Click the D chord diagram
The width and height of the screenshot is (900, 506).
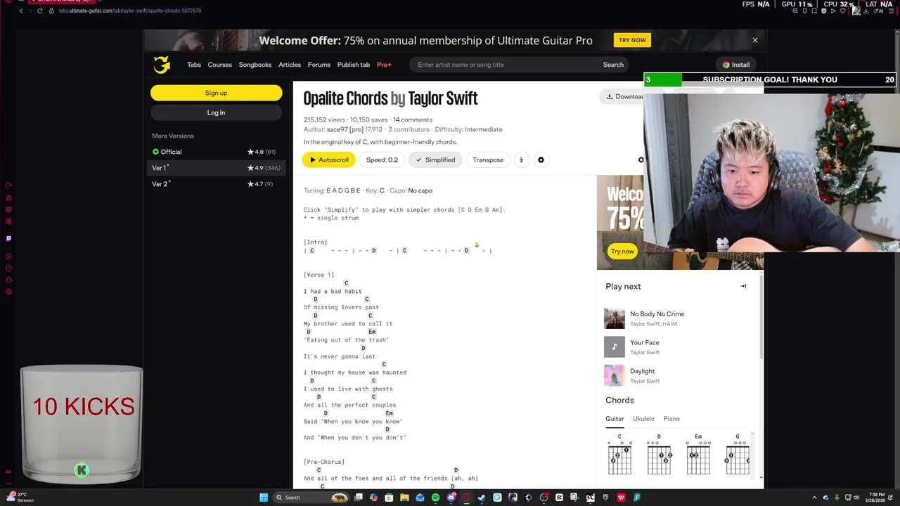pyautogui.click(x=659, y=455)
